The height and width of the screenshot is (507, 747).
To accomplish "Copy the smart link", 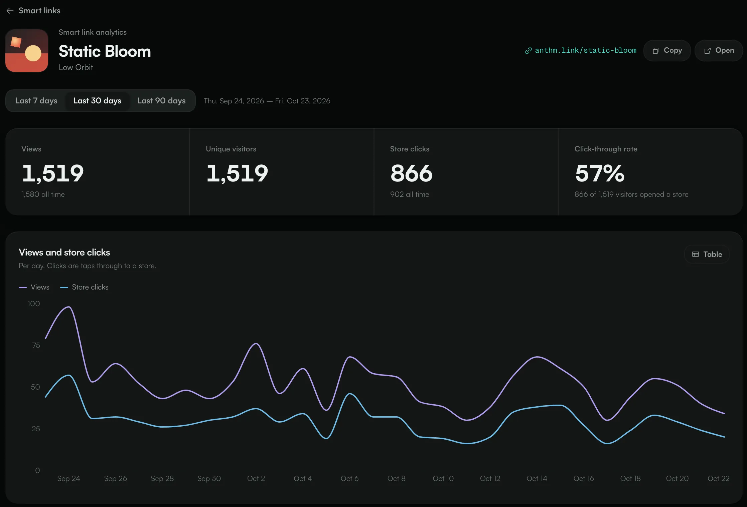I will coord(667,51).
